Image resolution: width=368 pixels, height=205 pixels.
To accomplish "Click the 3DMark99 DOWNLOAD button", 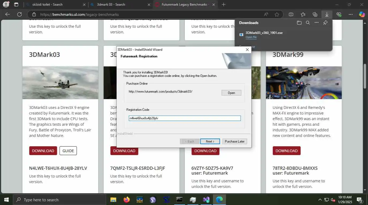I will tap(286, 151).
